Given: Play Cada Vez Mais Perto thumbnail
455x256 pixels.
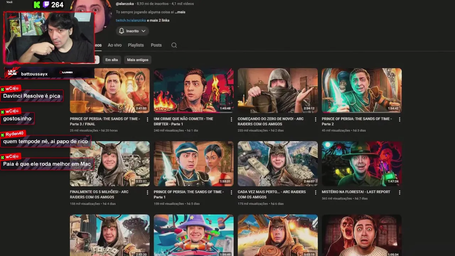Looking at the screenshot, I should coord(278,164).
